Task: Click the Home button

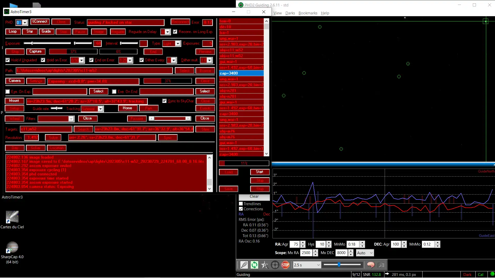Action: (x=127, y=108)
